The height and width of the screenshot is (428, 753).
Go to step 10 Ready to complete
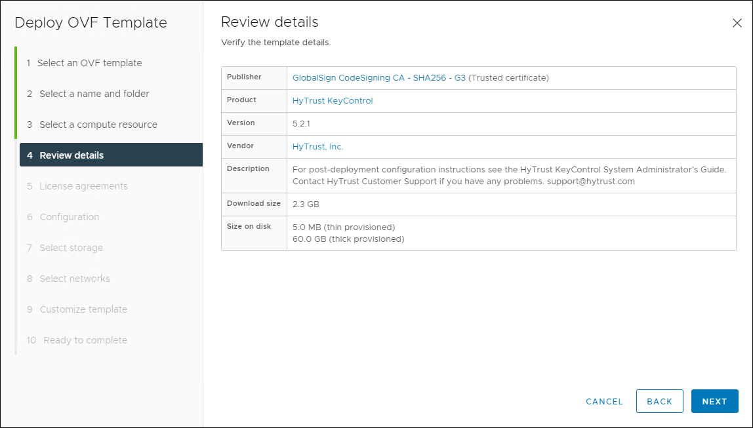[x=77, y=340]
